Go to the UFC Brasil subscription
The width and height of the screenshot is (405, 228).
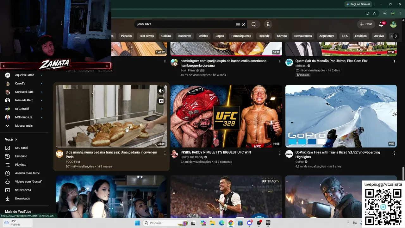pos(22,109)
